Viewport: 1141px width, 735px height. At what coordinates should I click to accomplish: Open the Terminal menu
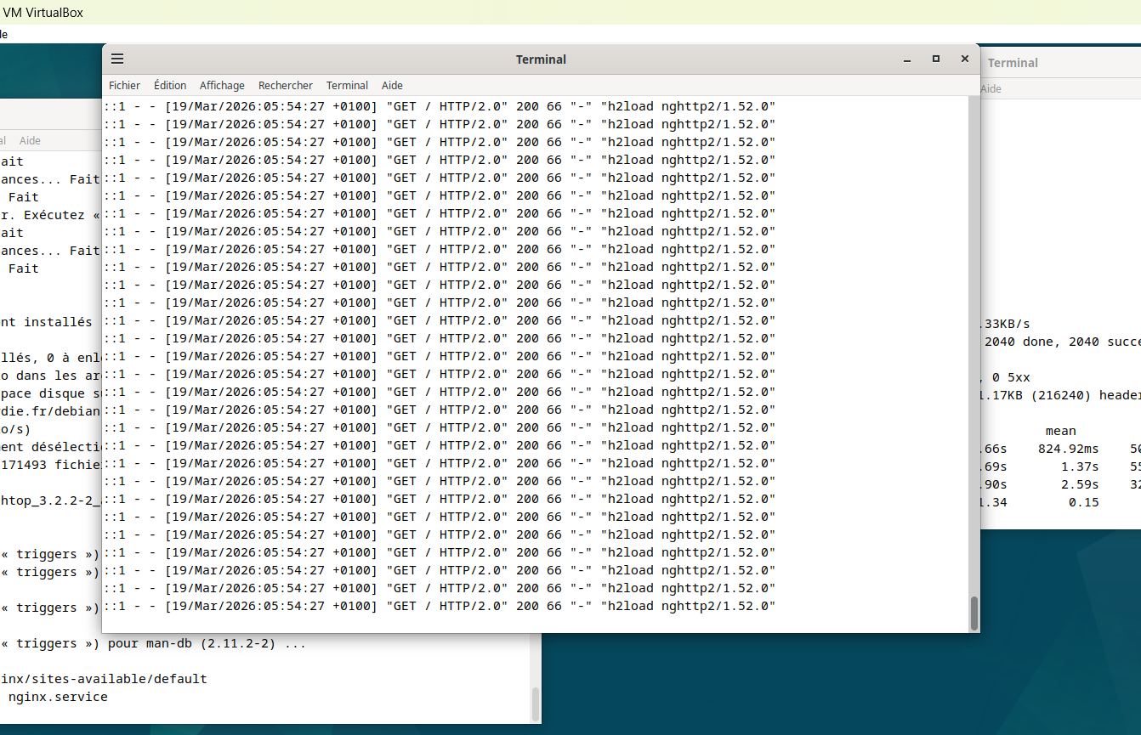tap(347, 85)
